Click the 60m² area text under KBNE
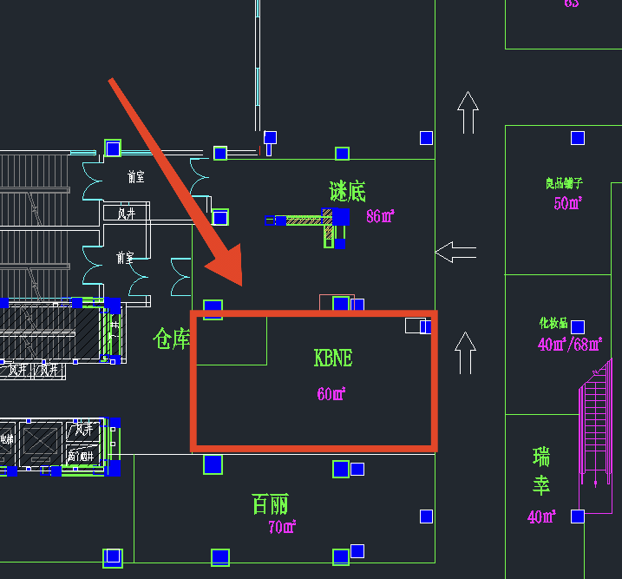 (331, 394)
